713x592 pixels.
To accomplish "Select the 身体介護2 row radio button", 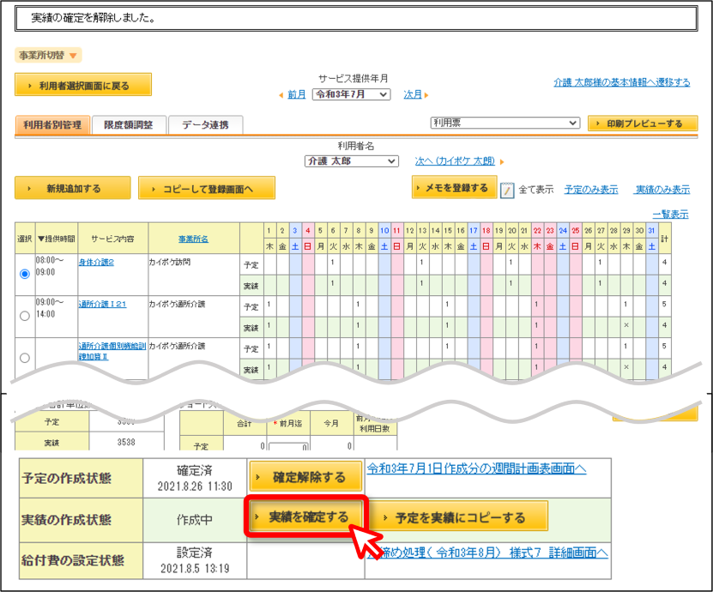I will [25, 274].
